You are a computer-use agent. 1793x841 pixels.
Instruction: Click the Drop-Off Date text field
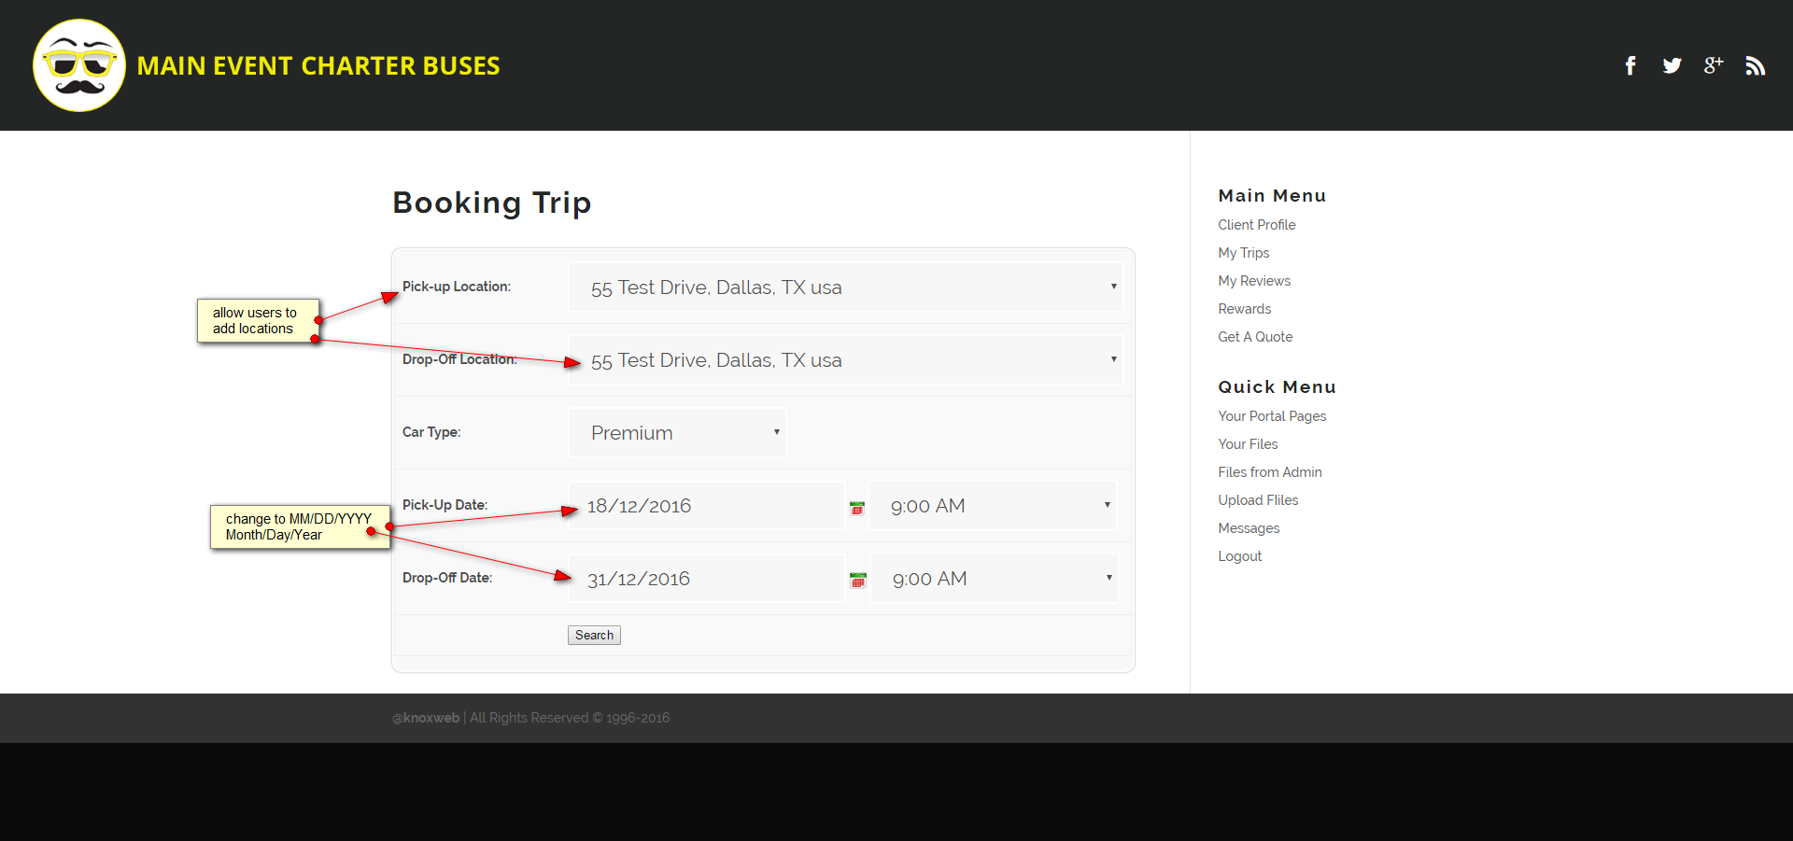[x=706, y=579]
